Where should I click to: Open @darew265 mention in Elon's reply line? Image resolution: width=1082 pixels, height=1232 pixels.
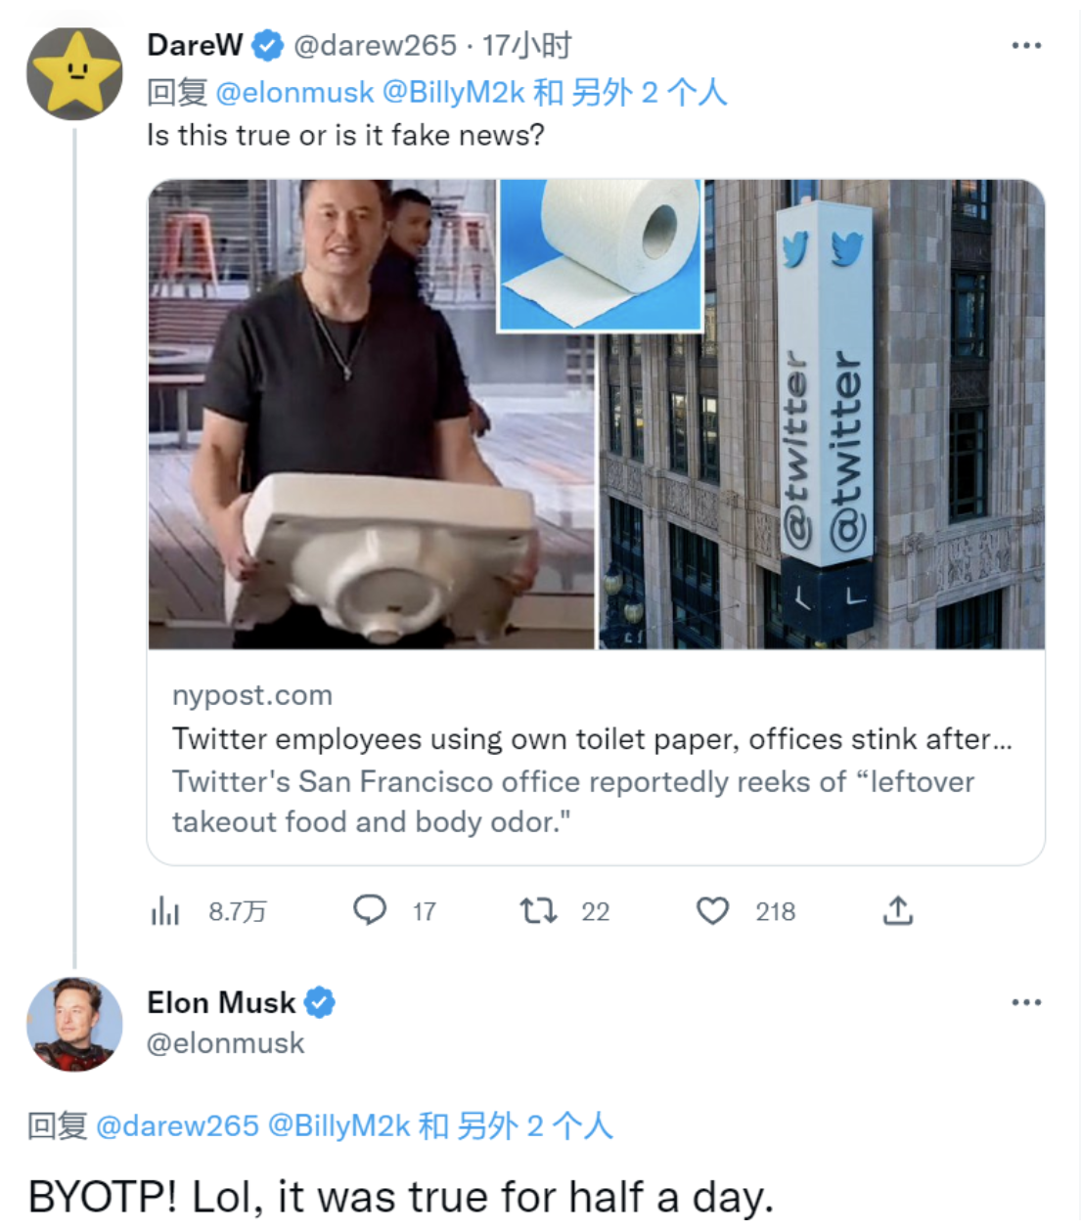[x=177, y=1125]
